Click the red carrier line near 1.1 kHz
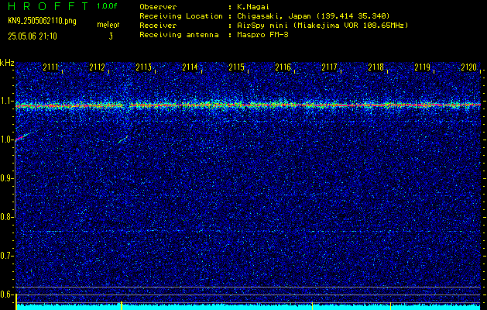 [x=249, y=105]
